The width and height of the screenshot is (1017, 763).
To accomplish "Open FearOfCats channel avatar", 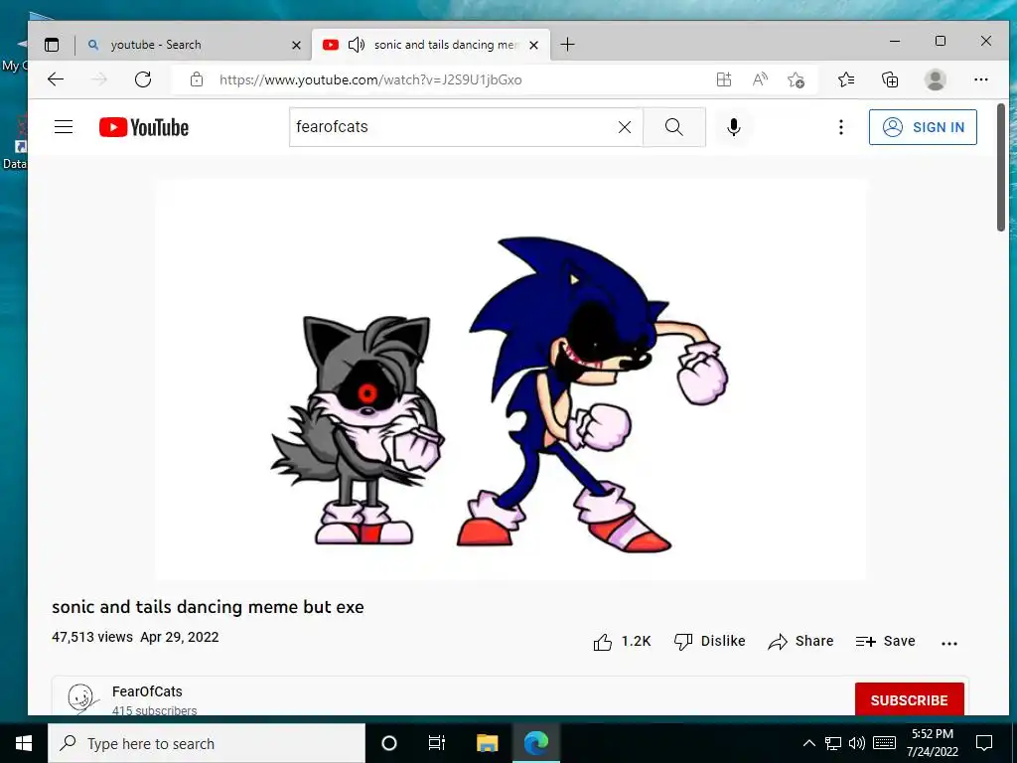I will click(81, 698).
